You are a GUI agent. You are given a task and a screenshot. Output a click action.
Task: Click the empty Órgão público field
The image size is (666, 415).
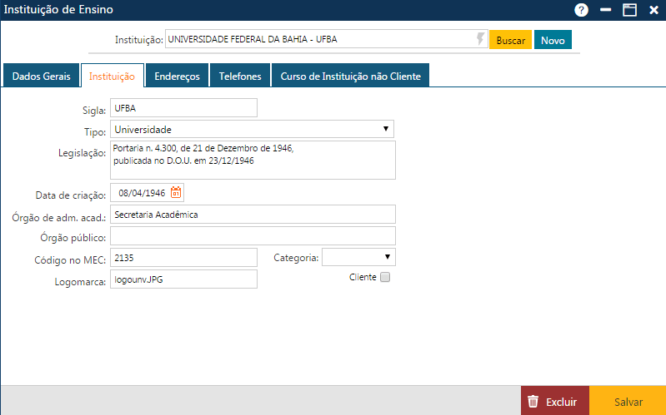[x=253, y=235]
